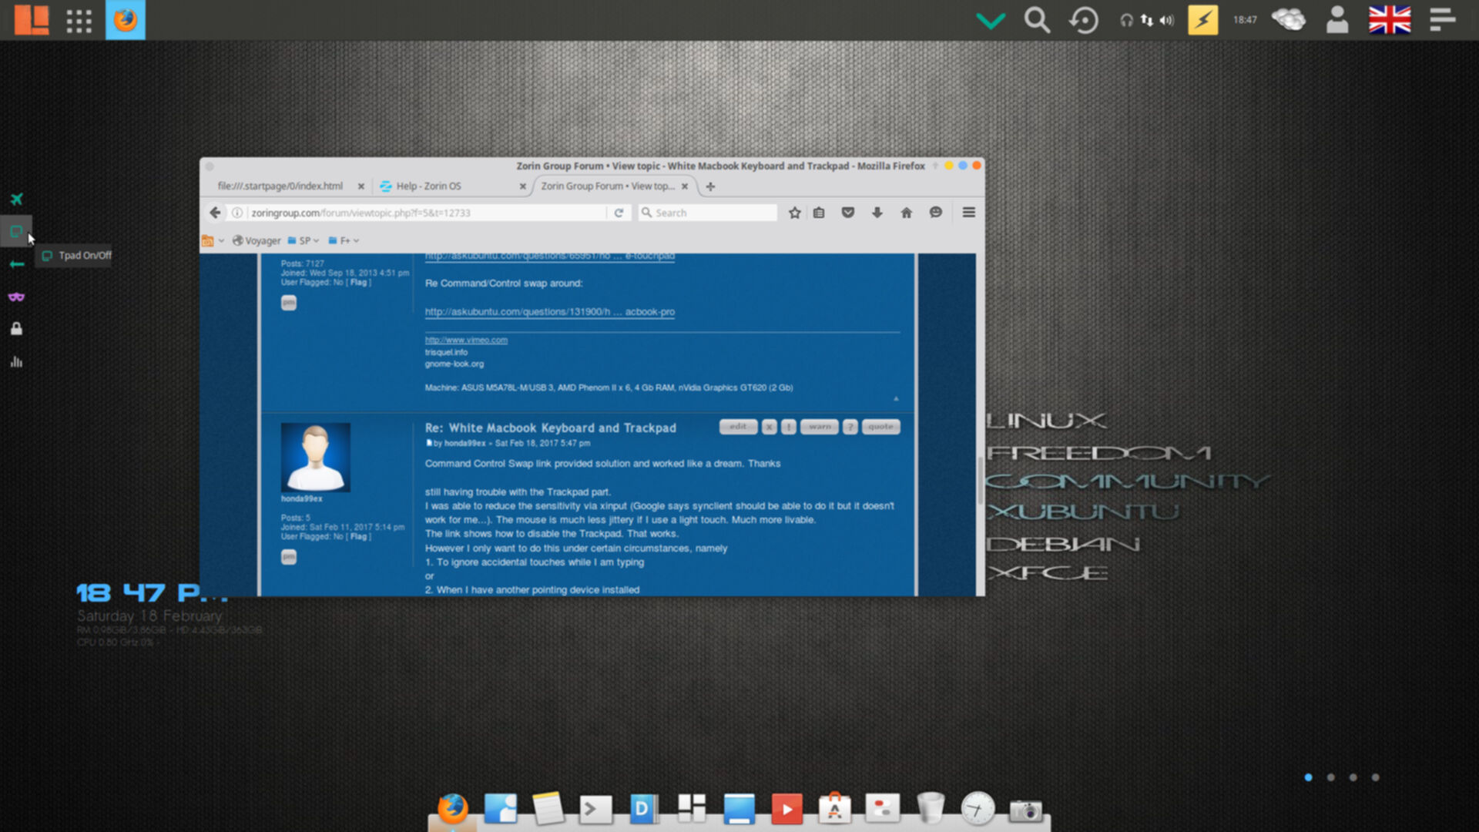Open Firefox hamburger menu
Viewport: 1479px width, 832px height.
click(x=968, y=213)
